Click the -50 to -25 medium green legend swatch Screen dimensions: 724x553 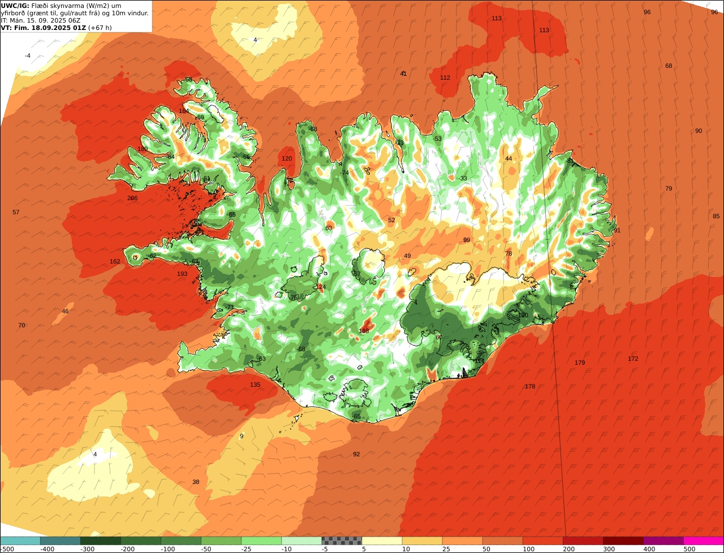[x=221, y=541]
